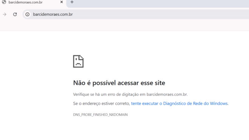Image resolution: width=249 pixels, height=140 pixels.
Task: Click the text Se o endereço estiver correto
Action: pos(101,103)
